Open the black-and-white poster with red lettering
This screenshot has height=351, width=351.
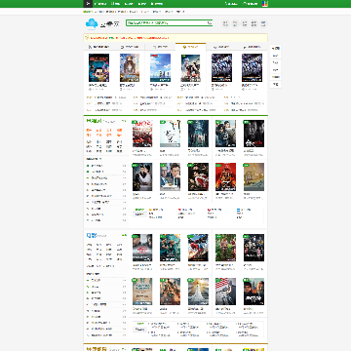coord(253,134)
